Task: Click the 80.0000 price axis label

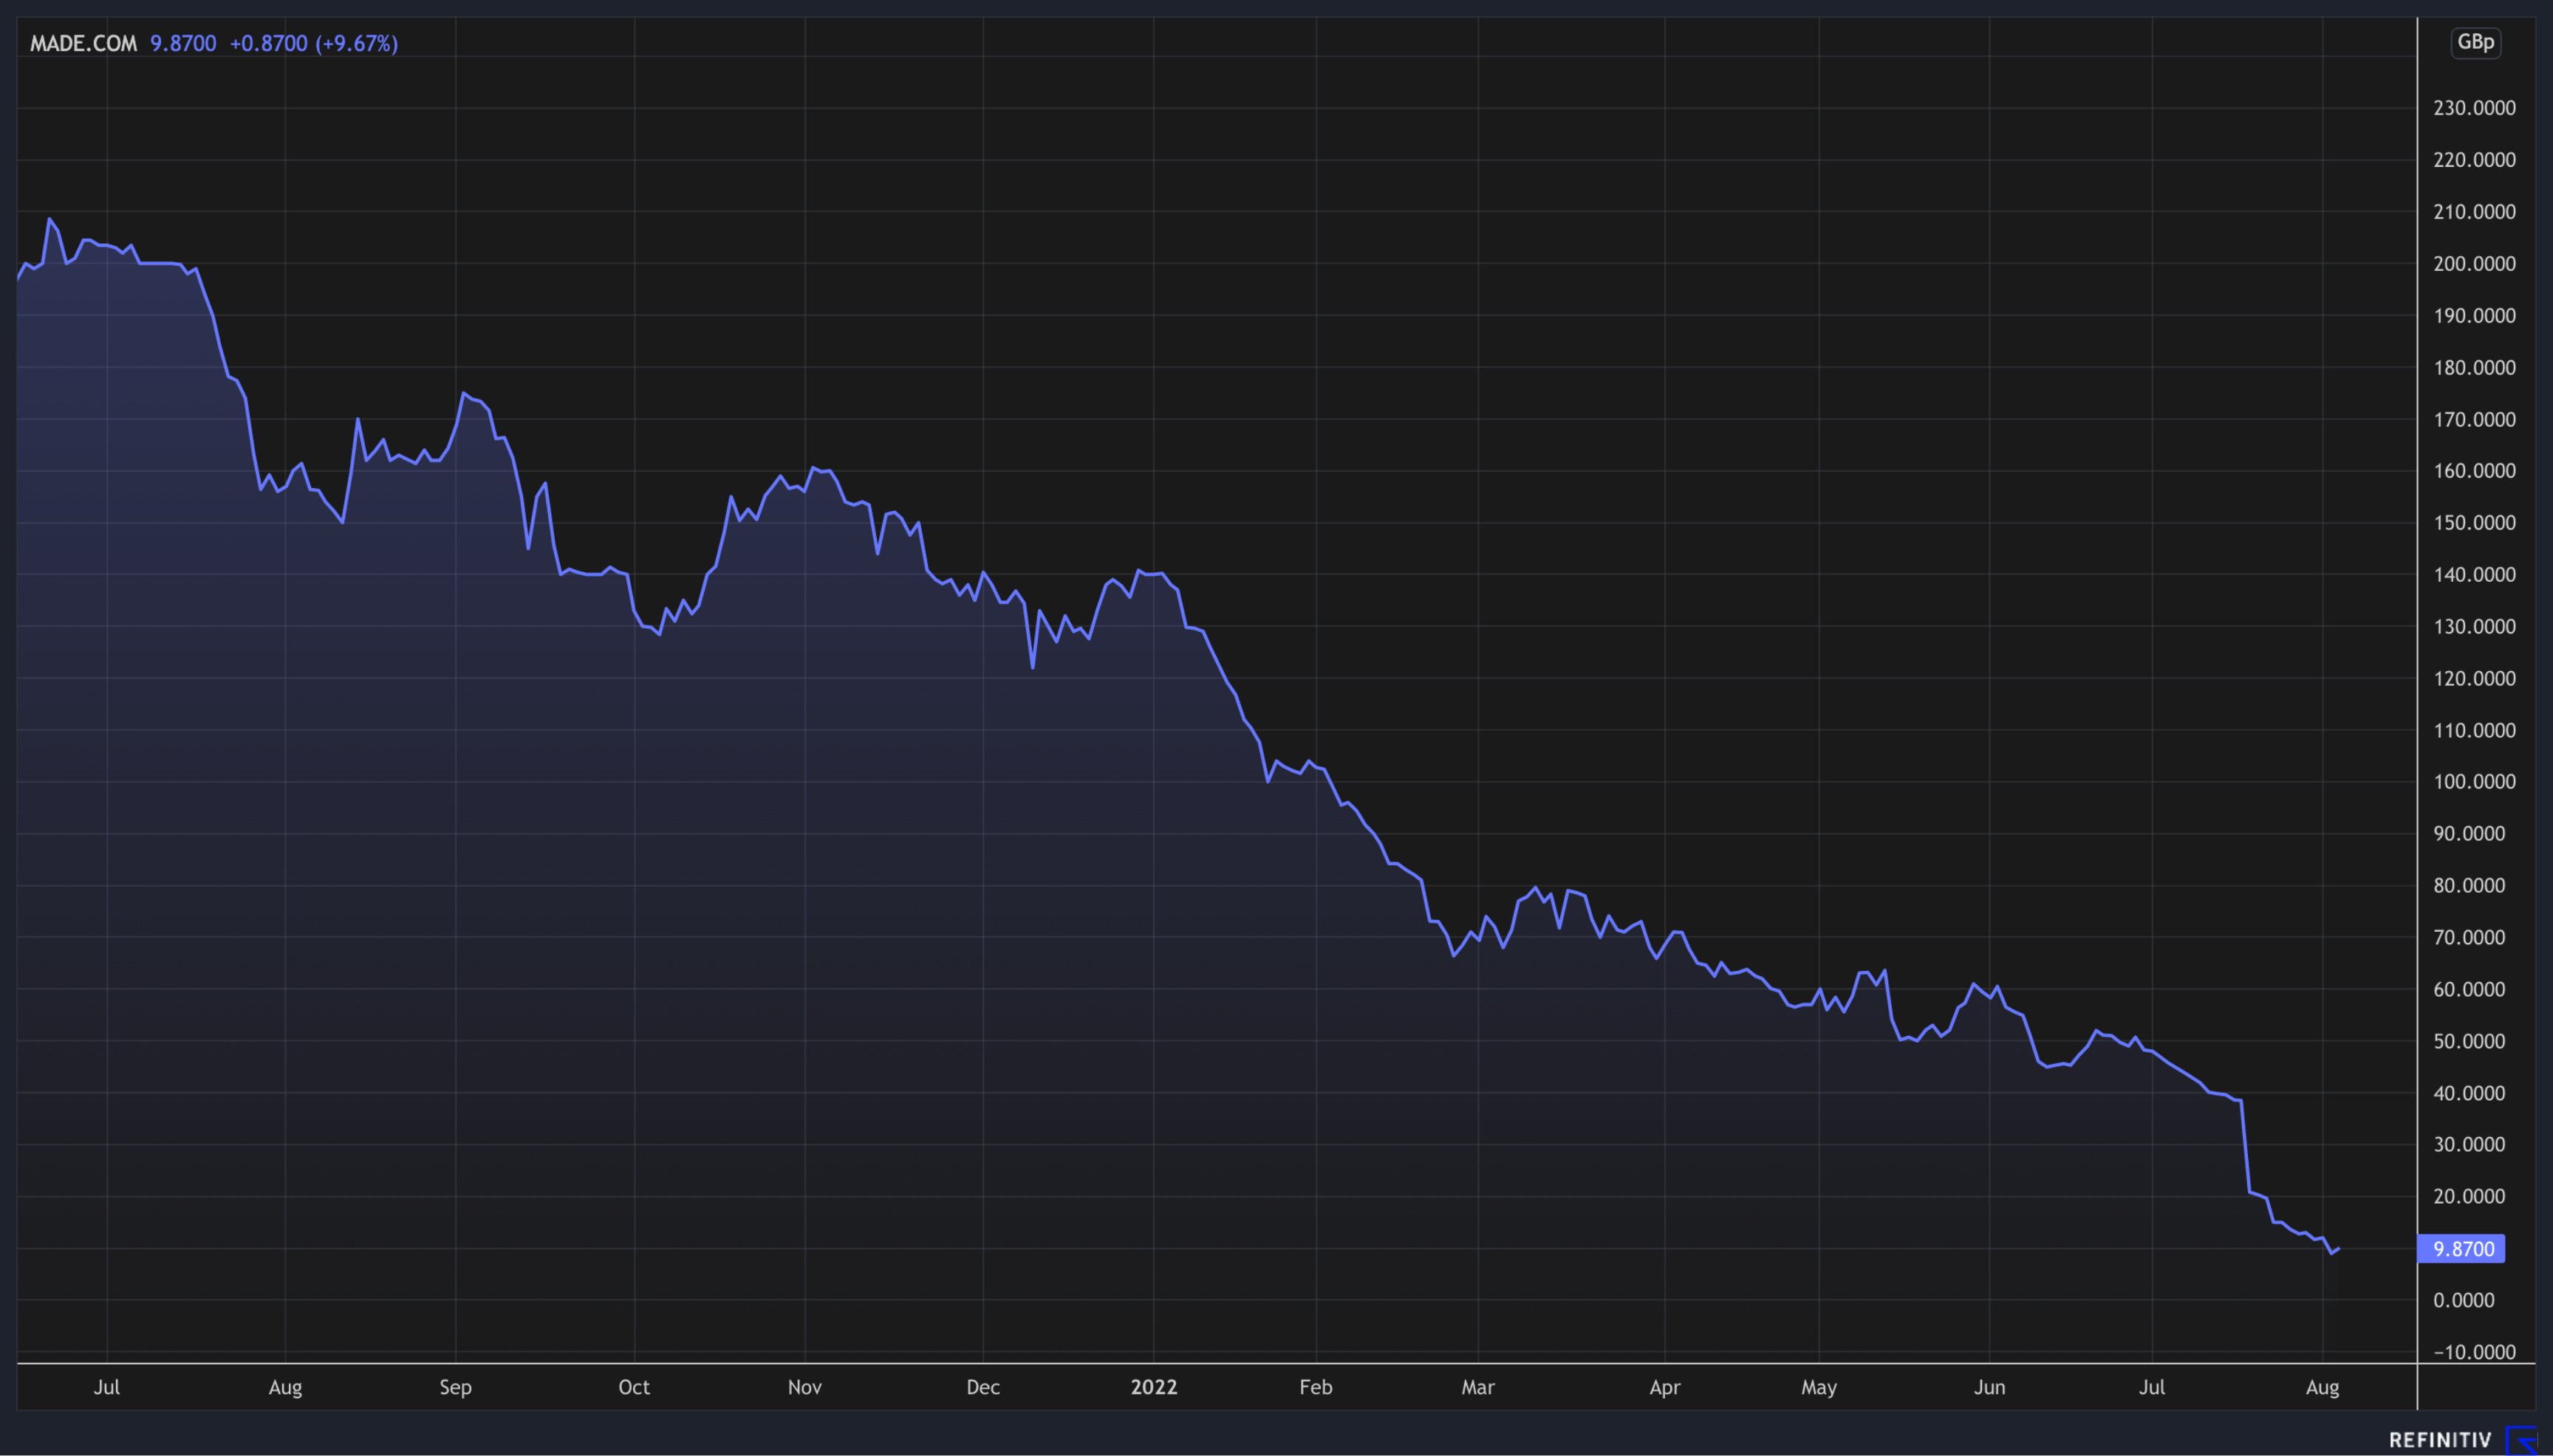Action: pos(2469,886)
